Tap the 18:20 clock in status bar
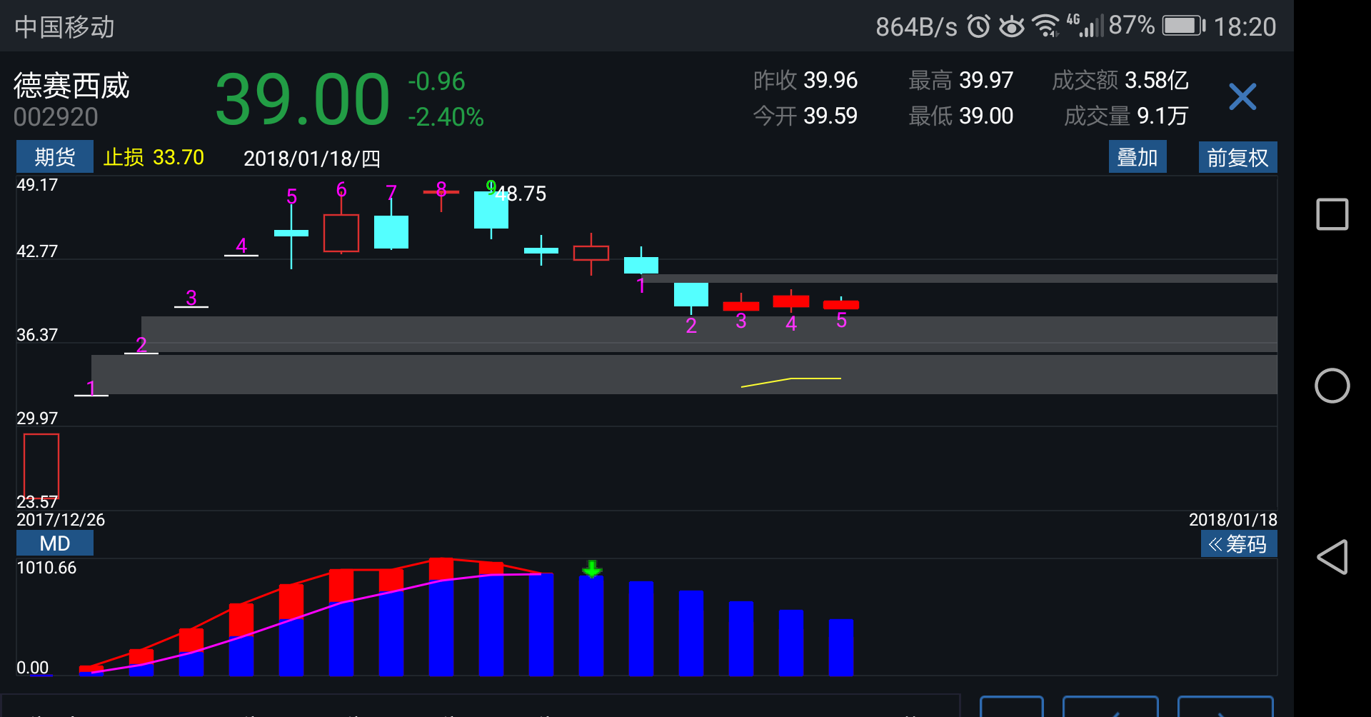This screenshot has height=717, width=1371. coord(1245,27)
